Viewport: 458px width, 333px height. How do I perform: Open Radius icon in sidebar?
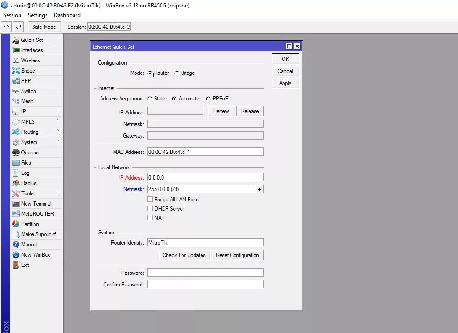pos(15,183)
